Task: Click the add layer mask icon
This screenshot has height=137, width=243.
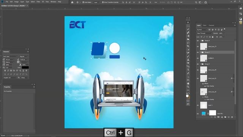Action: [x=218, y=117]
